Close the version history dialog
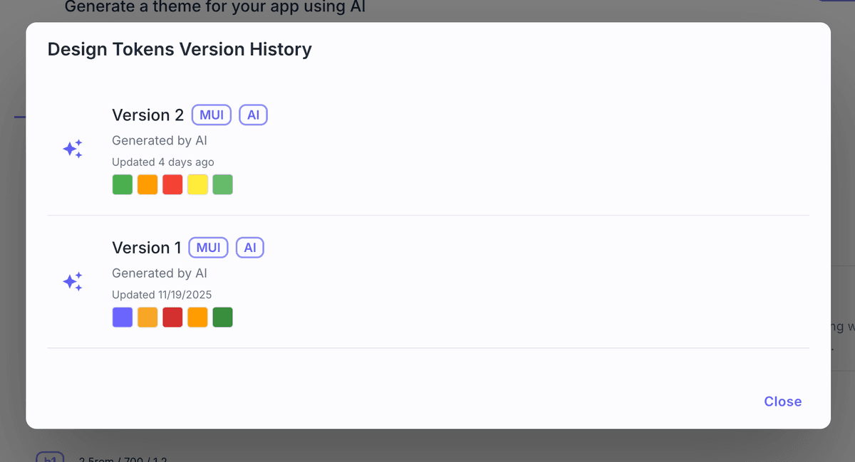Image resolution: width=855 pixels, height=462 pixels. point(782,401)
